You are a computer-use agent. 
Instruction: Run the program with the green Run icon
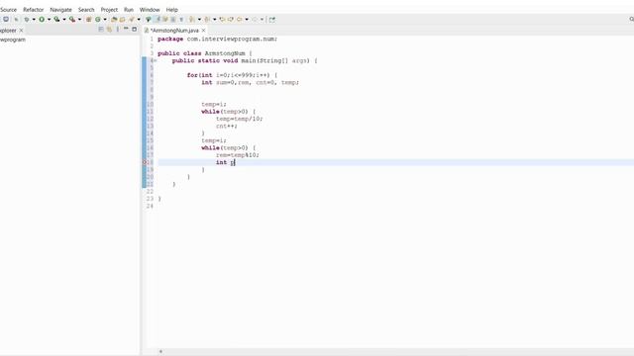(42, 19)
